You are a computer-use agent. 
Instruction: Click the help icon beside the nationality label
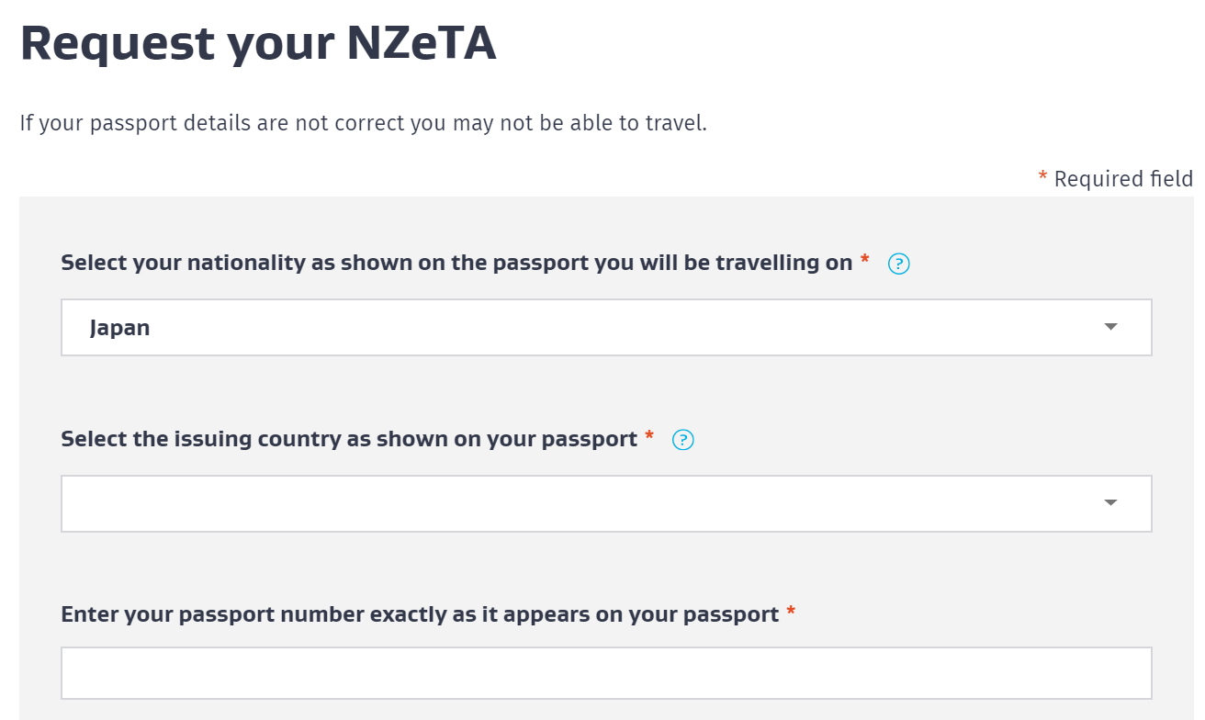[899, 264]
